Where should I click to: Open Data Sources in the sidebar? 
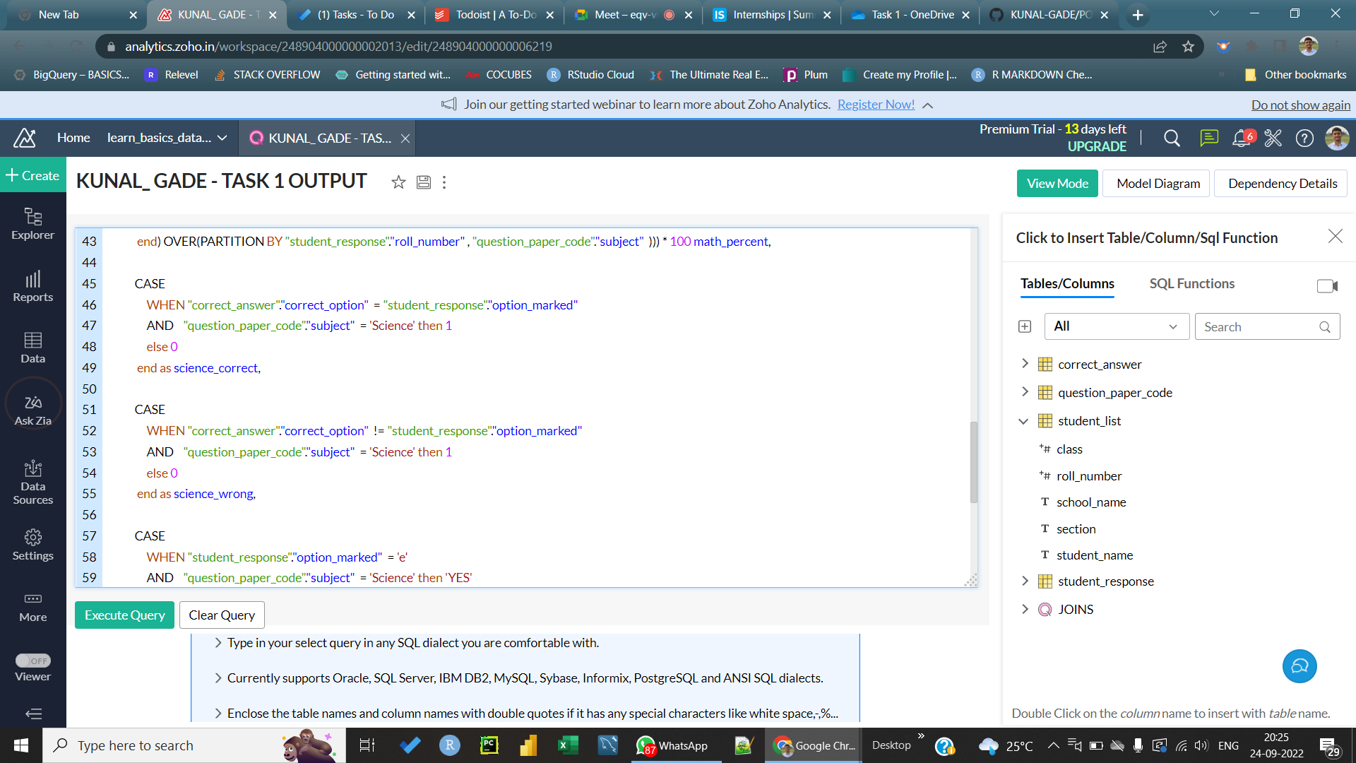[x=33, y=483]
